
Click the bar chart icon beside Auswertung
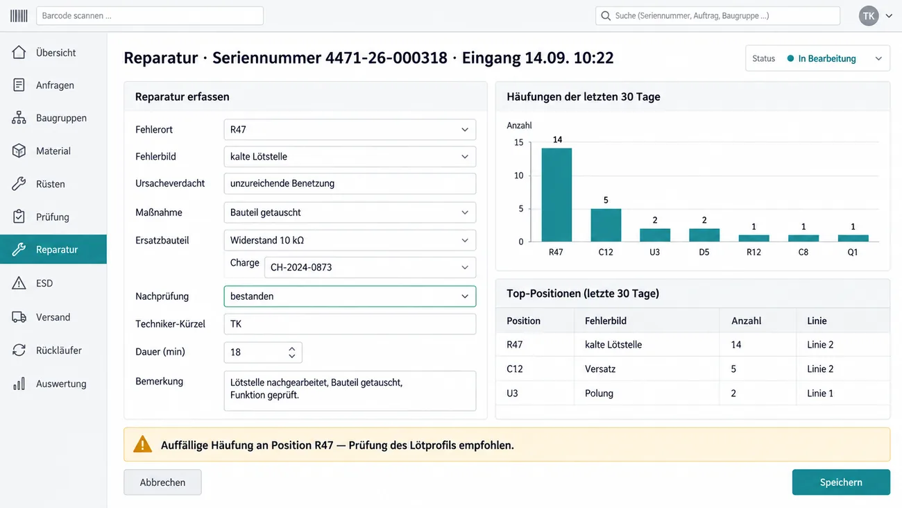(19, 384)
